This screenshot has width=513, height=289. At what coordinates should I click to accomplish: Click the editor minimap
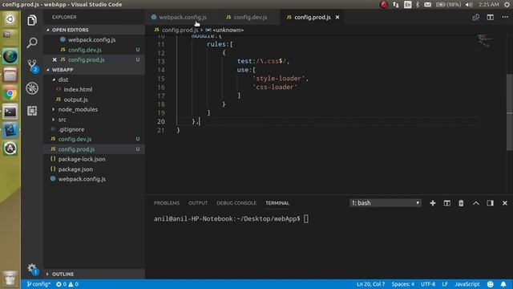[484, 41]
